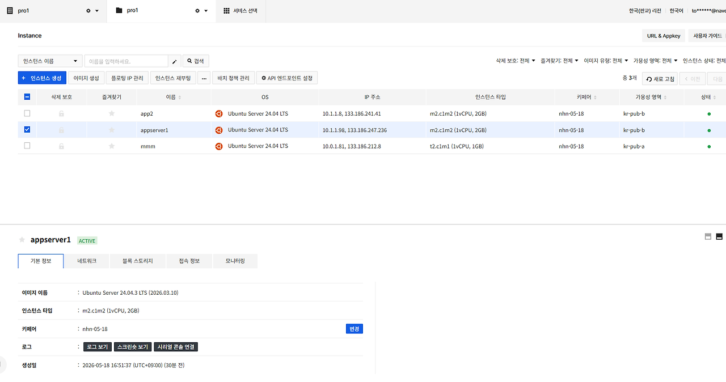Viewport: 726px width, 382px height.
Task: Refresh list with 새로 고침
Action: (x=660, y=79)
